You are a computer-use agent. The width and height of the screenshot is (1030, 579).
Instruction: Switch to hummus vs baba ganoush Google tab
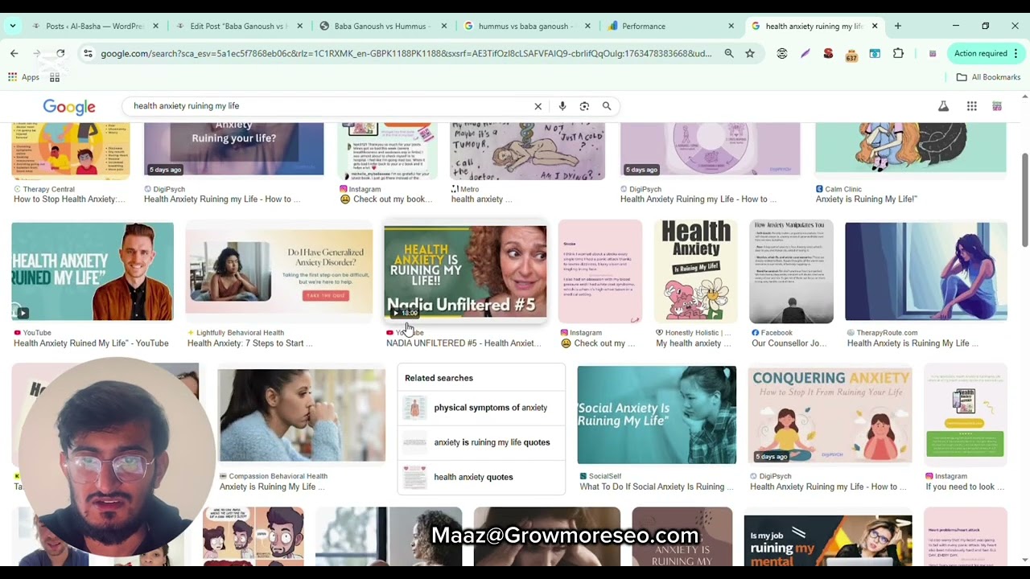pos(525,26)
